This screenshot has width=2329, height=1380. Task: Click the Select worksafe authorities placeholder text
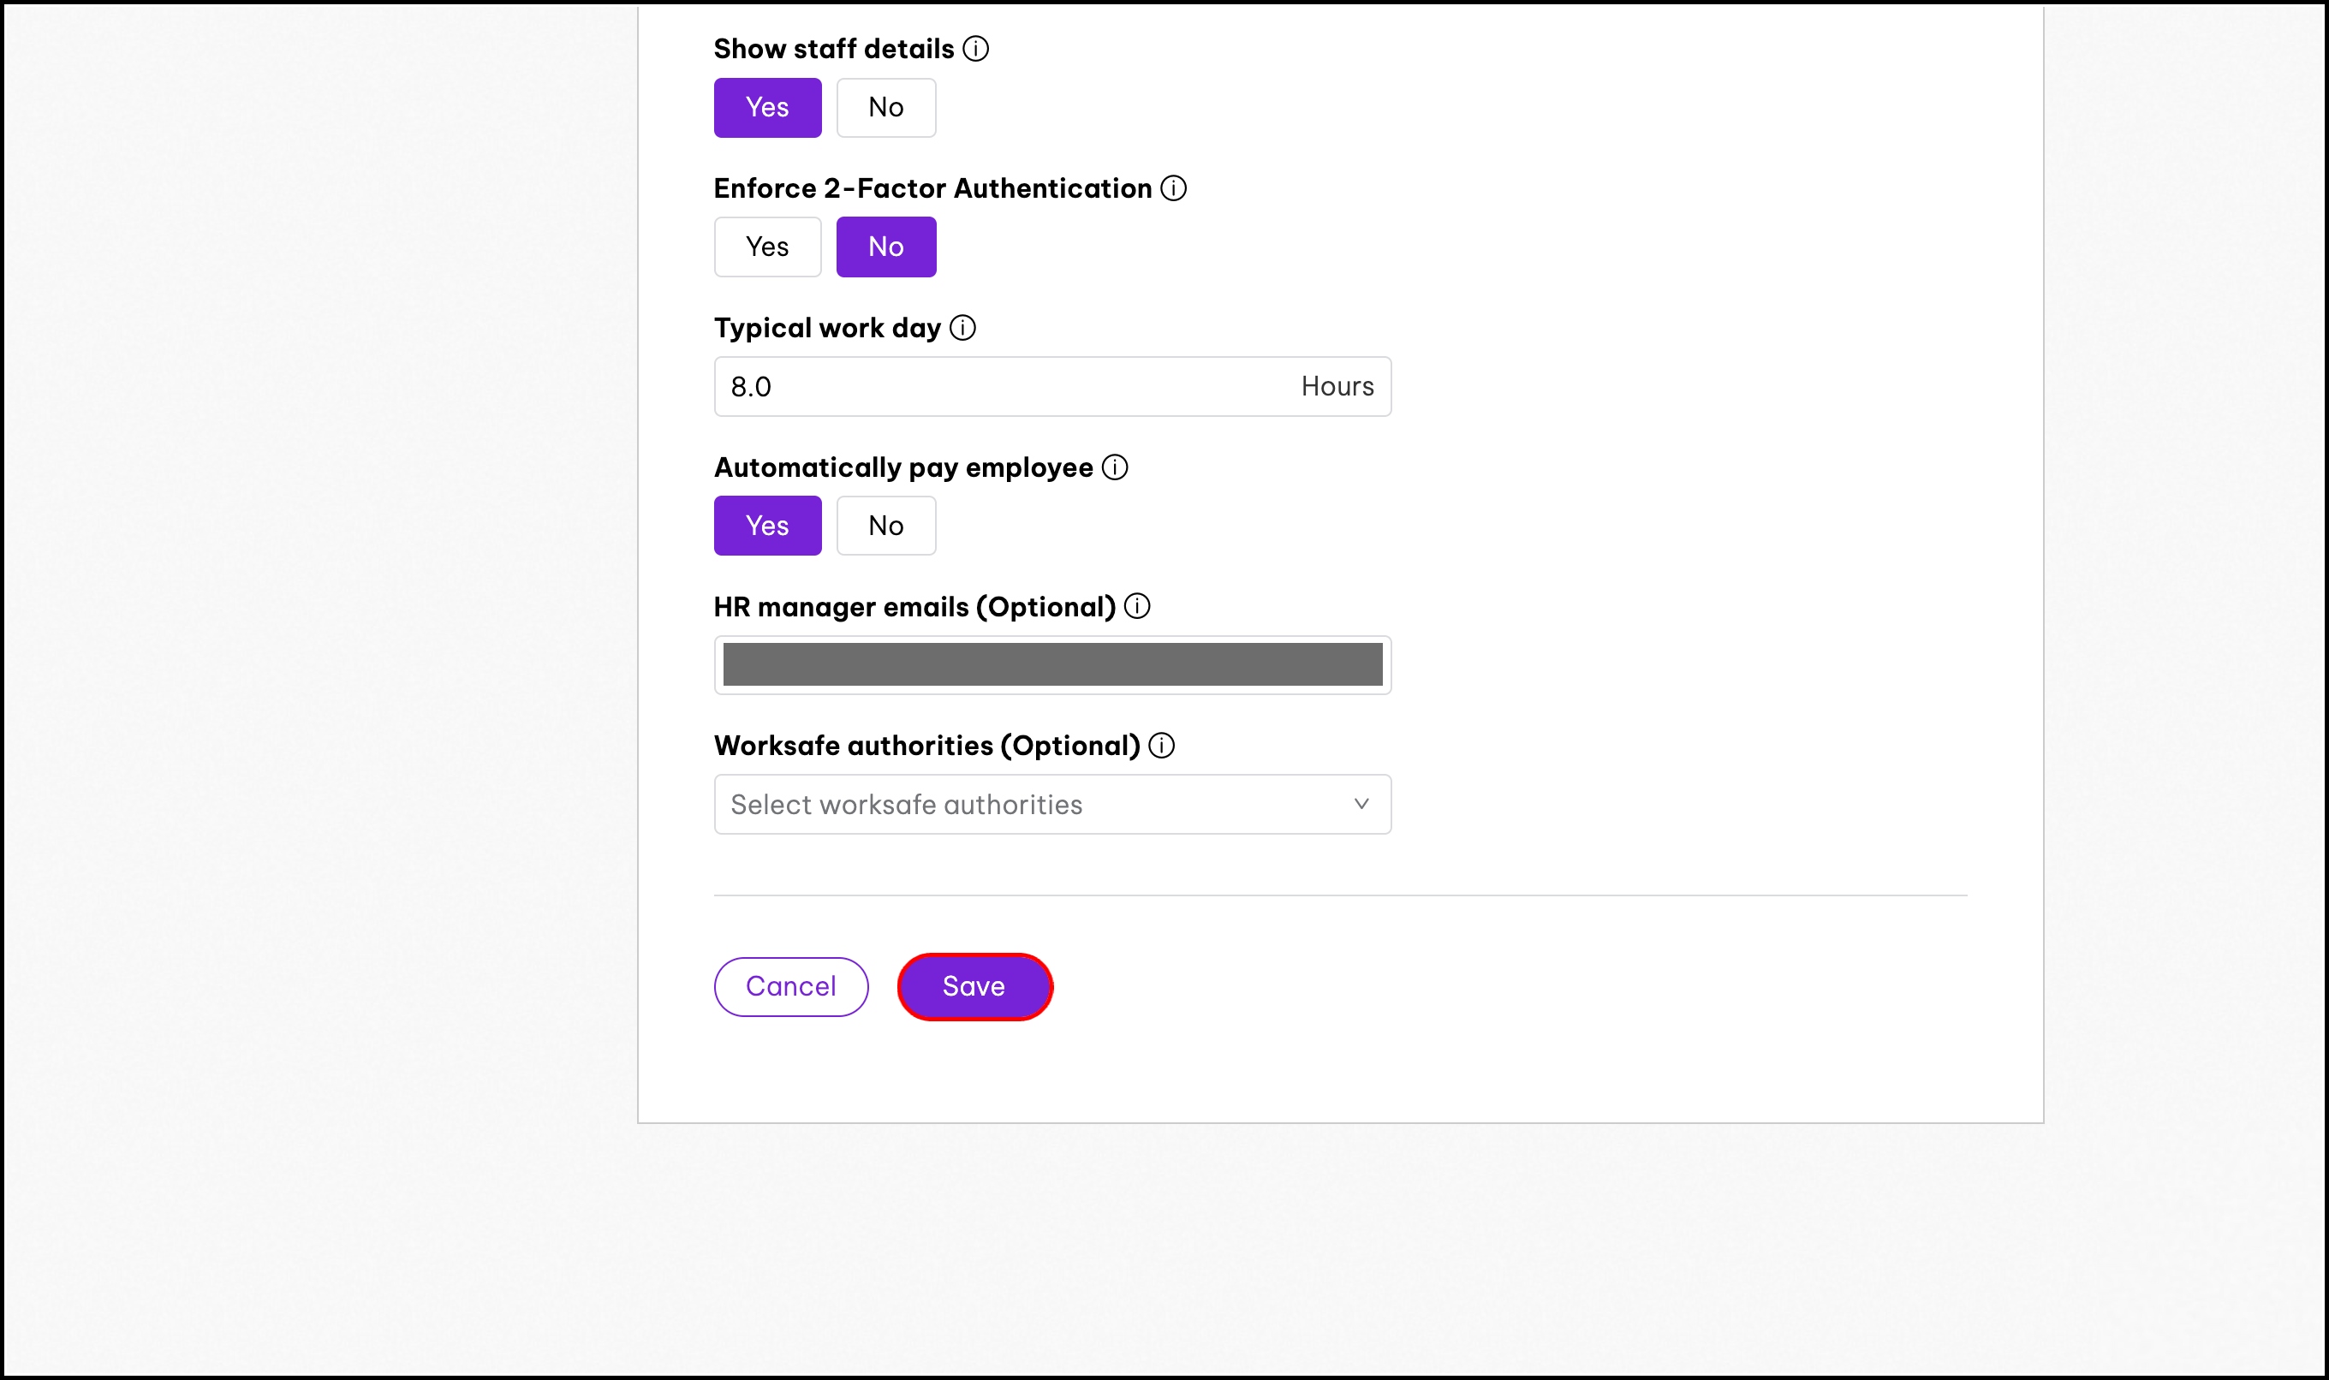pyautogui.click(x=906, y=805)
